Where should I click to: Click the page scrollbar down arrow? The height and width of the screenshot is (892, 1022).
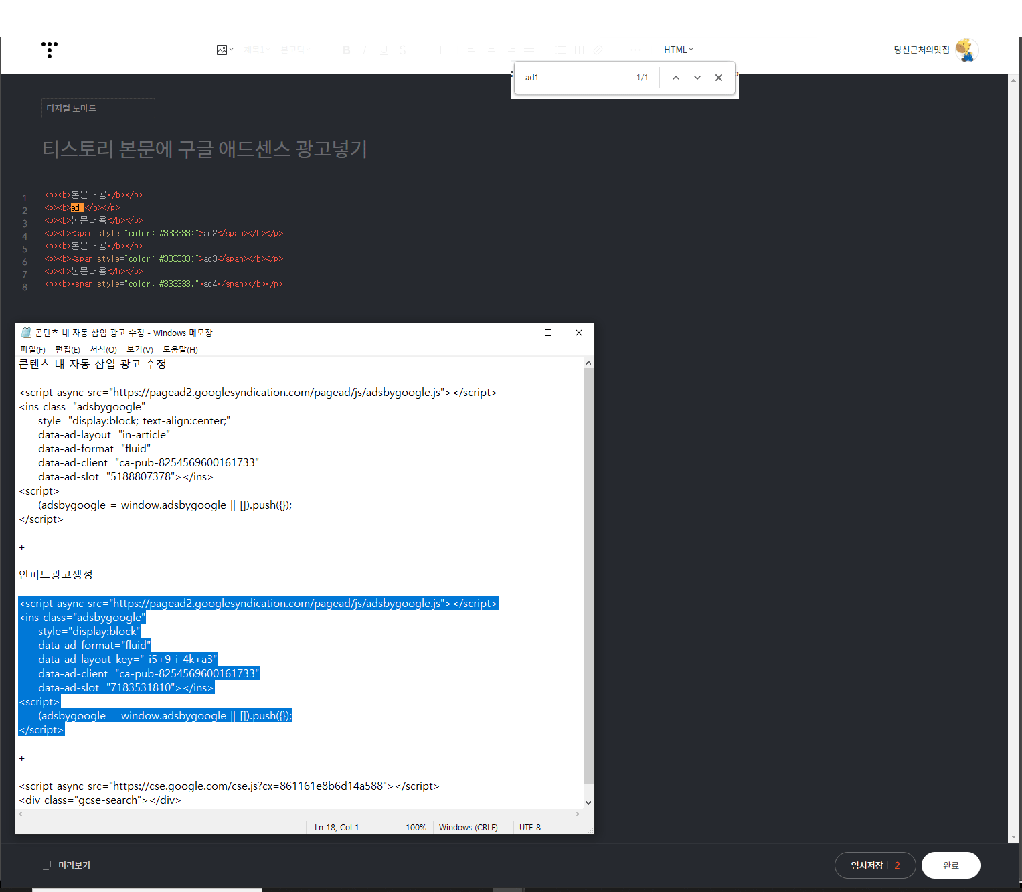[1013, 837]
